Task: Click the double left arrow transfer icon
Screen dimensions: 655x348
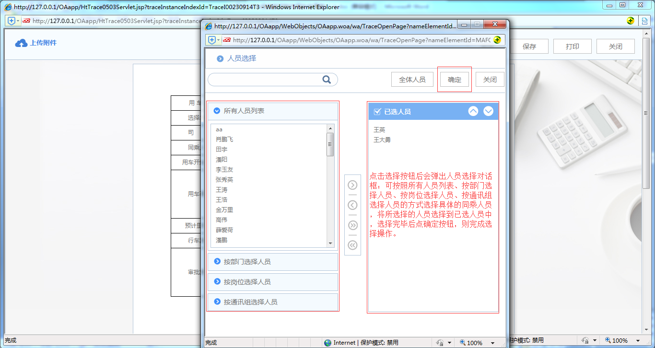Action: click(x=352, y=245)
